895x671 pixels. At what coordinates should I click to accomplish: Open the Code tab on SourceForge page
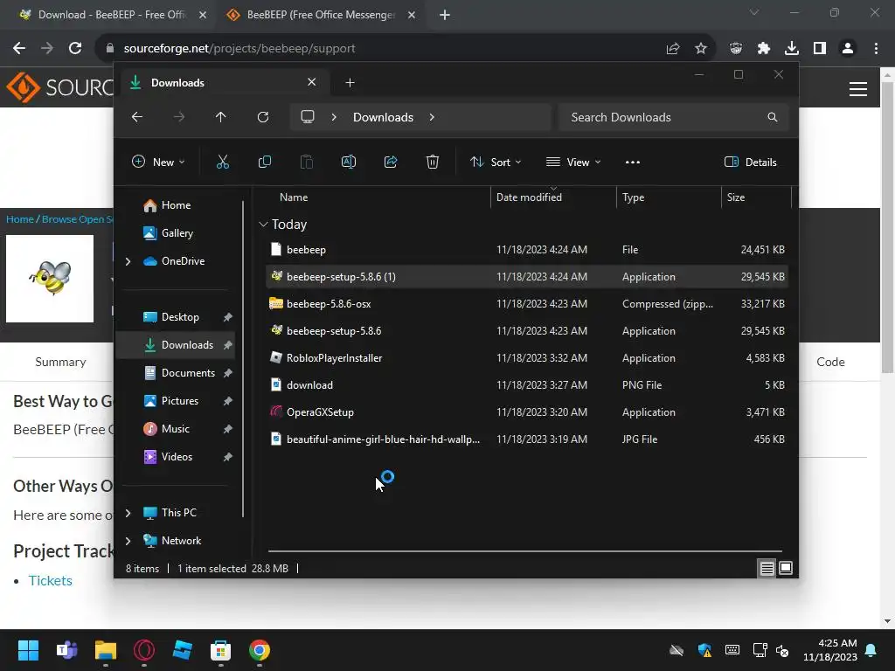tap(830, 362)
